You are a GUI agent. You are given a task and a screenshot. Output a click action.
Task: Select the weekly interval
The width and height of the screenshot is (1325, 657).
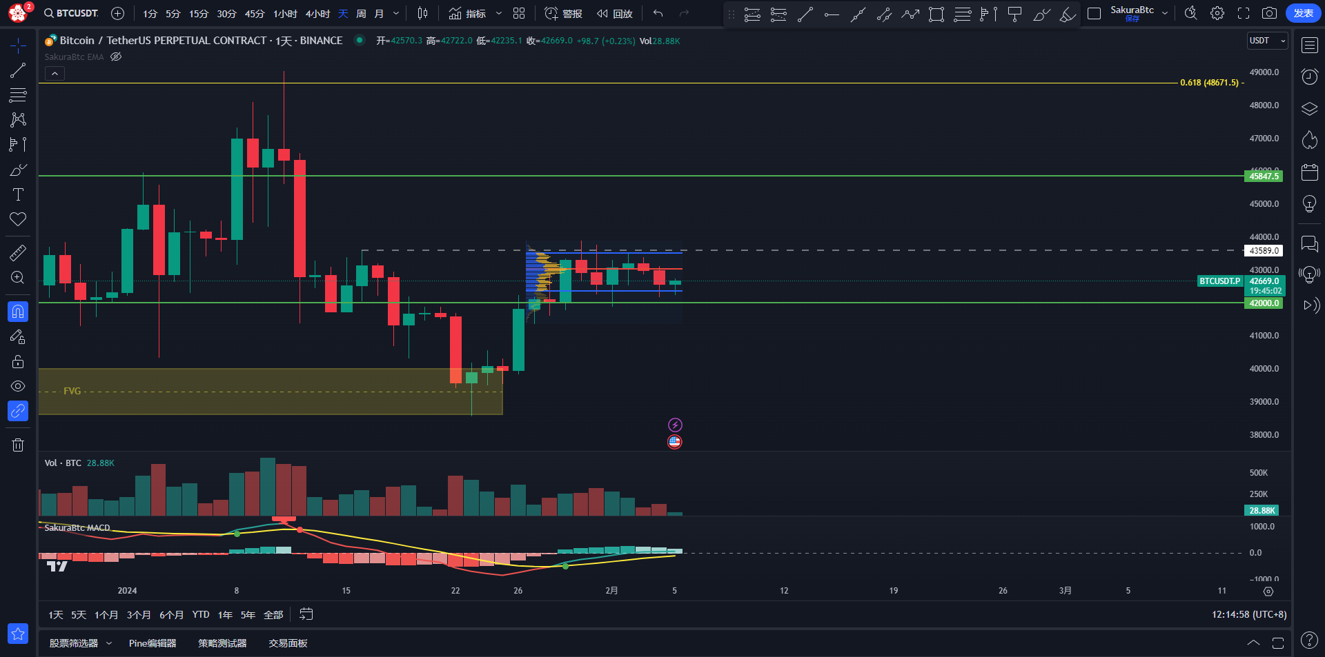(x=361, y=14)
